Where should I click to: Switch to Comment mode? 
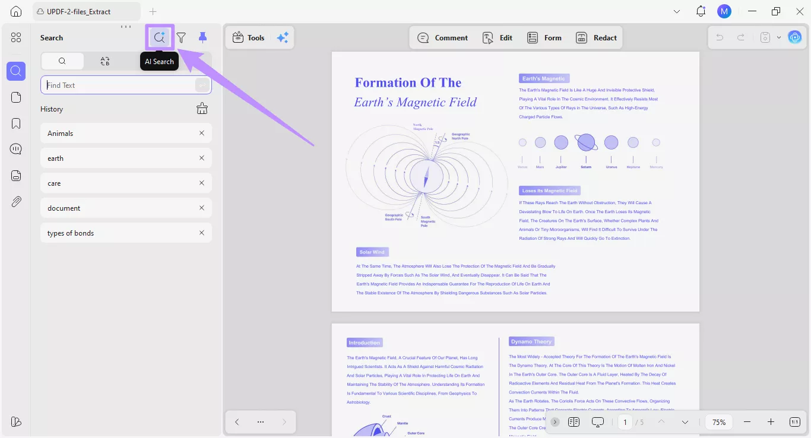tap(442, 37)
